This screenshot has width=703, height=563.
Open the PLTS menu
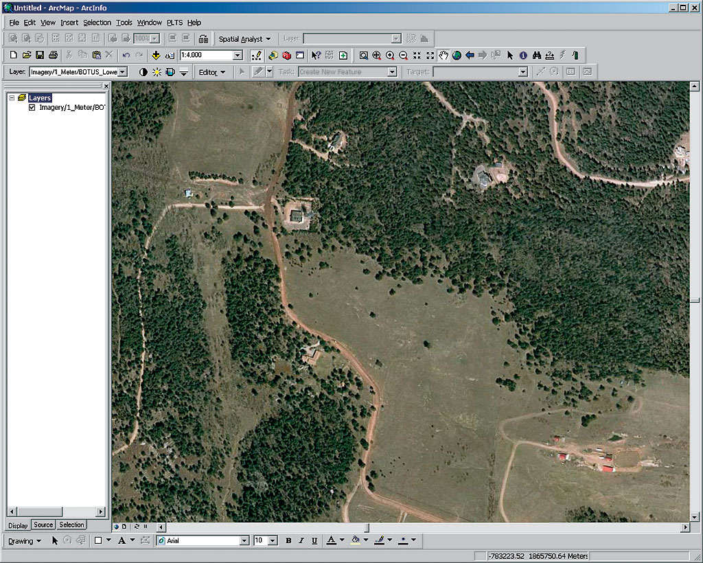(174, 23)
